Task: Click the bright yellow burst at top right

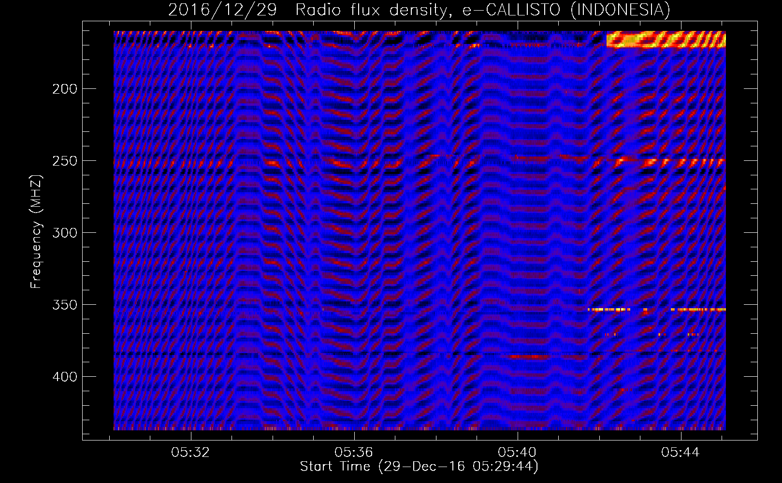Action: coord(666,40)
